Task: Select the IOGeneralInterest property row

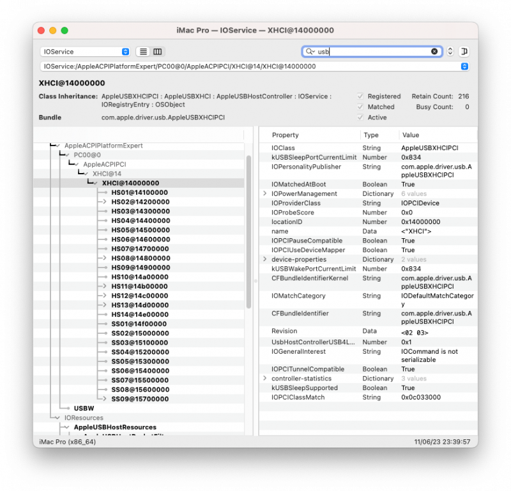Action: [369, 356]
